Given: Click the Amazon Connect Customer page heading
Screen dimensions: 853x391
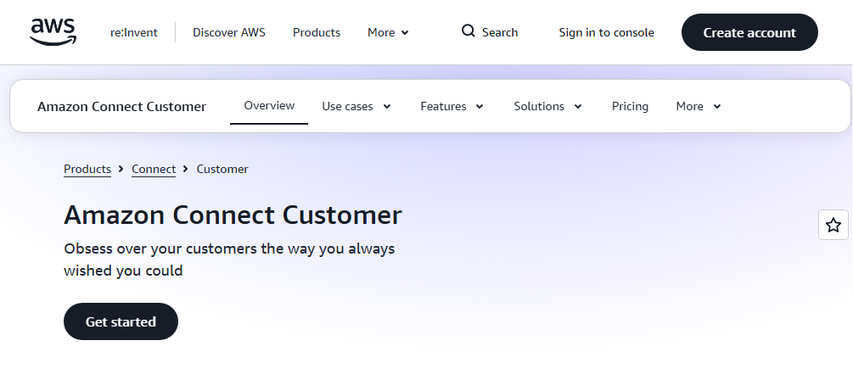Looking at the screenshot, I should click(233, 215).
